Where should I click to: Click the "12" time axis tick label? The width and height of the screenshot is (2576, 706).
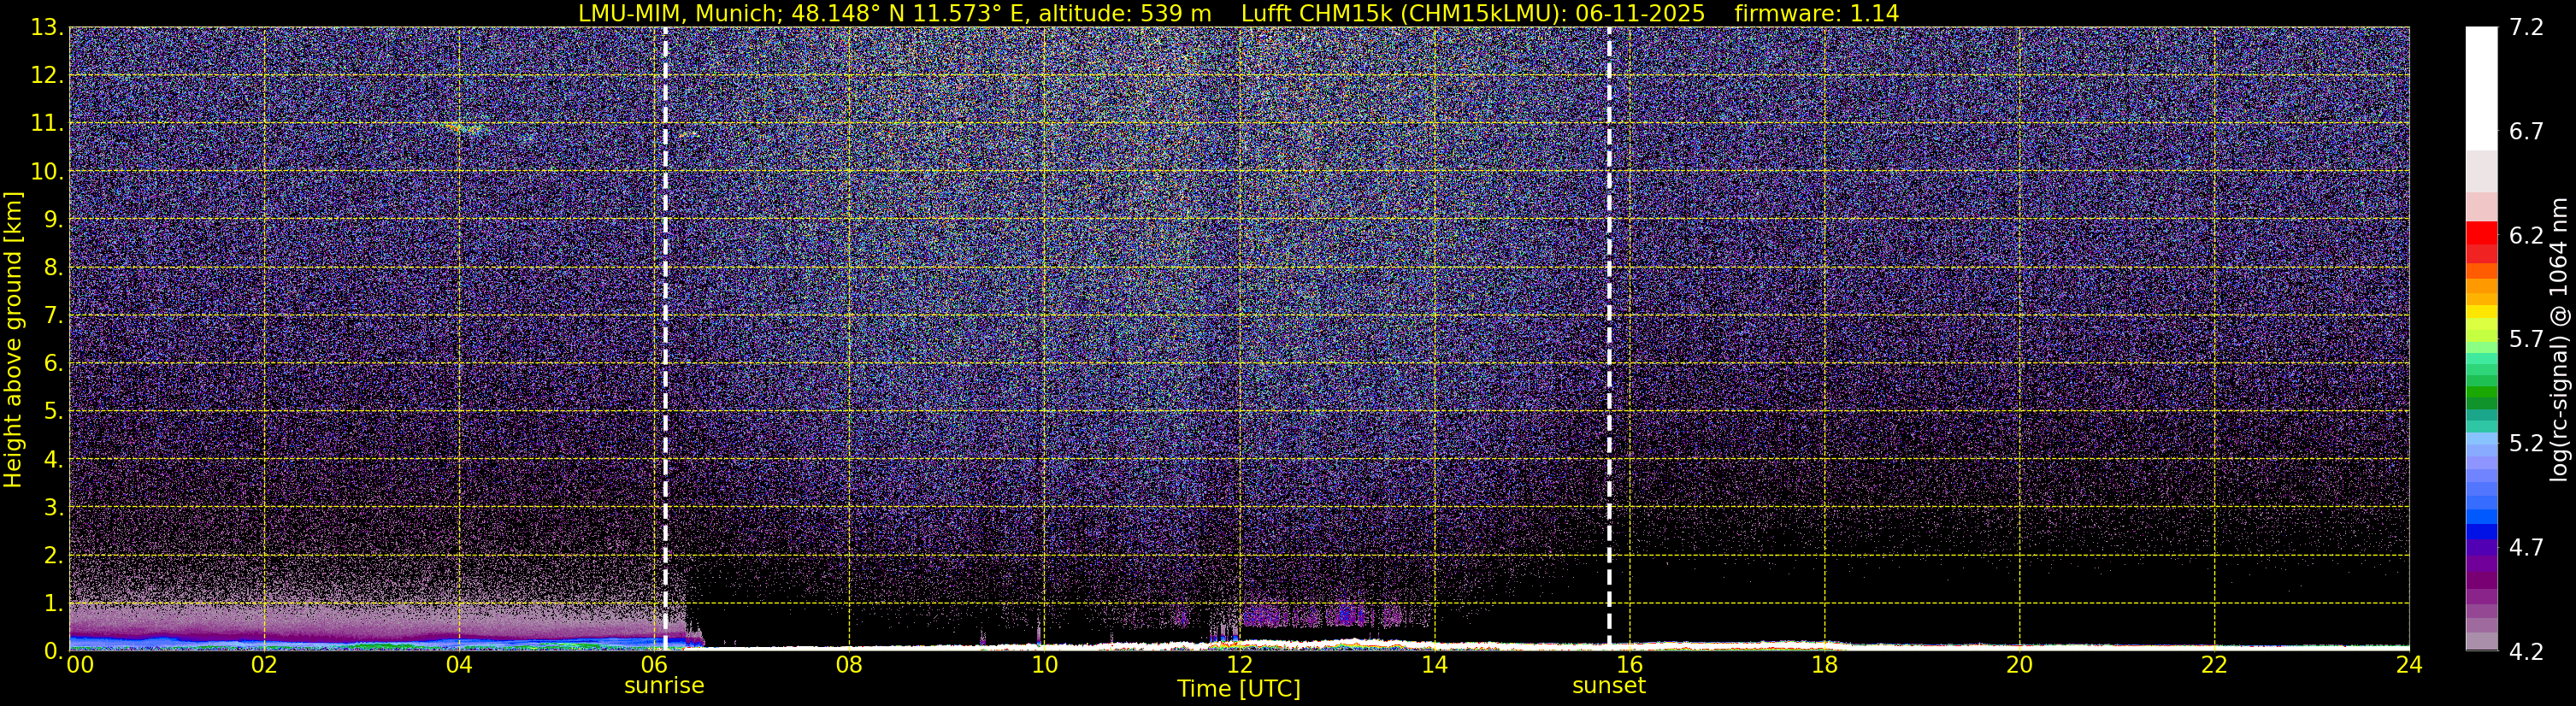click(1239, 665)
